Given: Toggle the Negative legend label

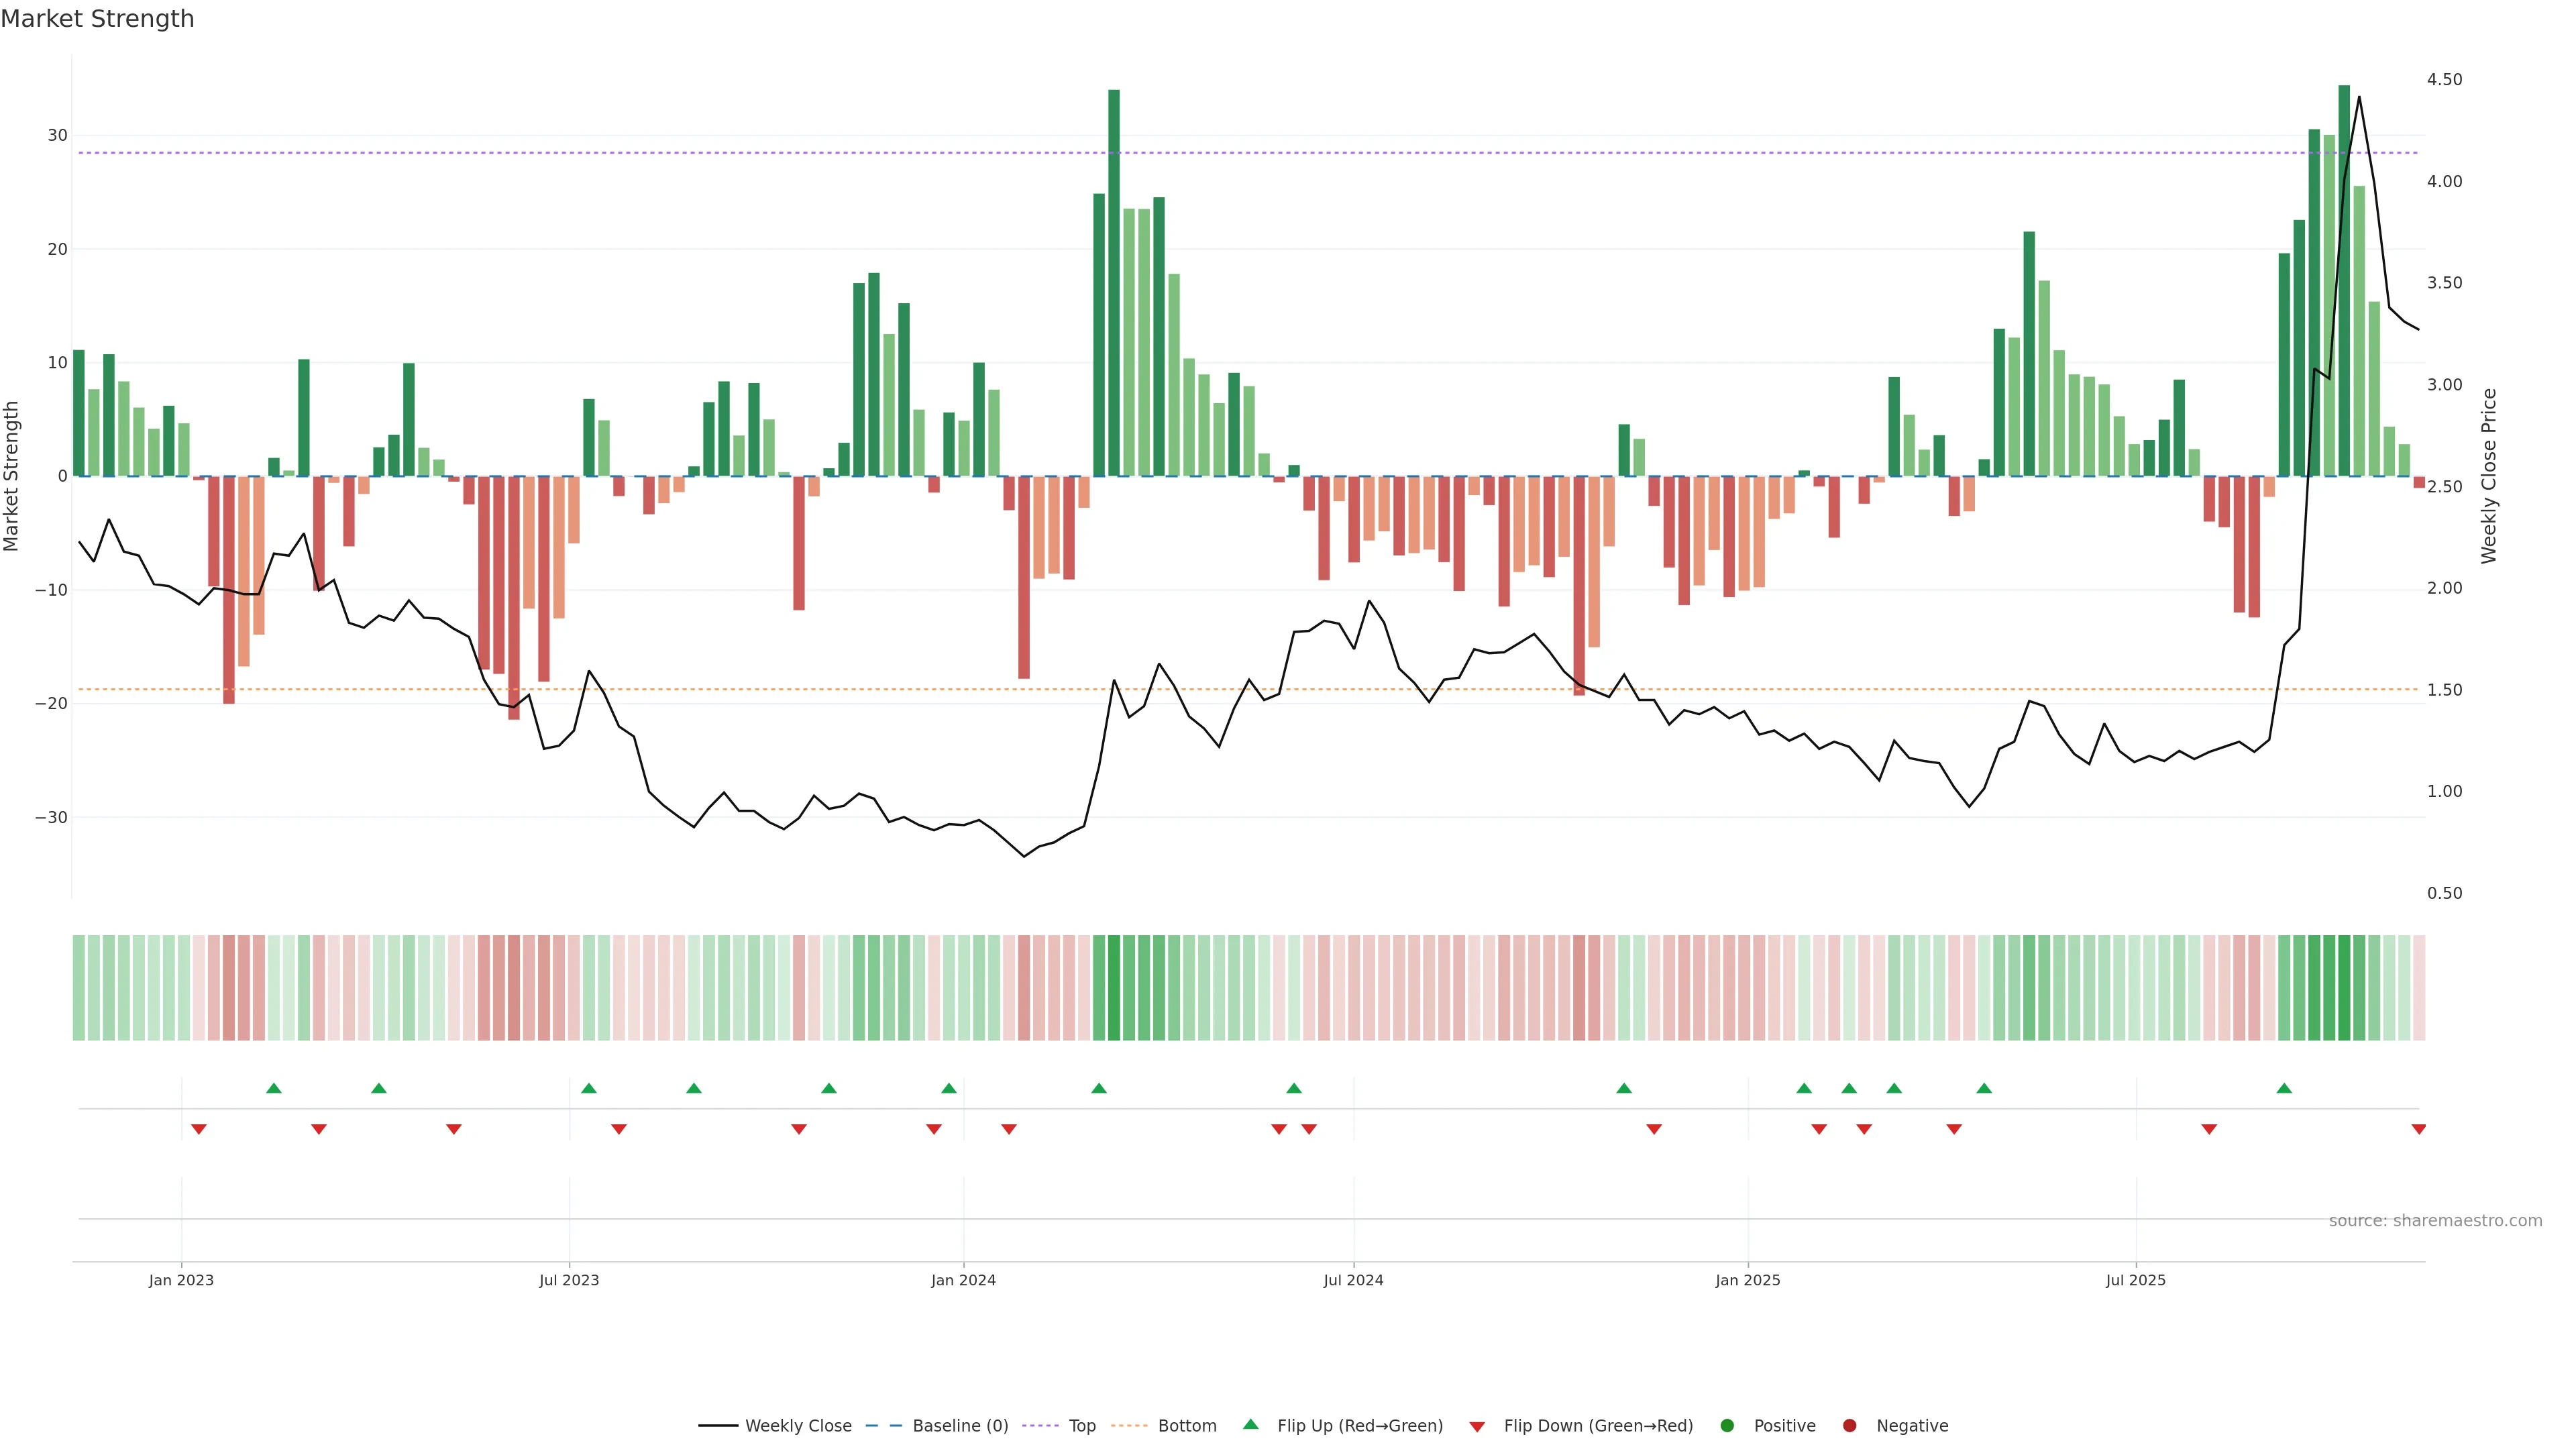Looking at the screenshot, I should click(x=1912, y=1426).
